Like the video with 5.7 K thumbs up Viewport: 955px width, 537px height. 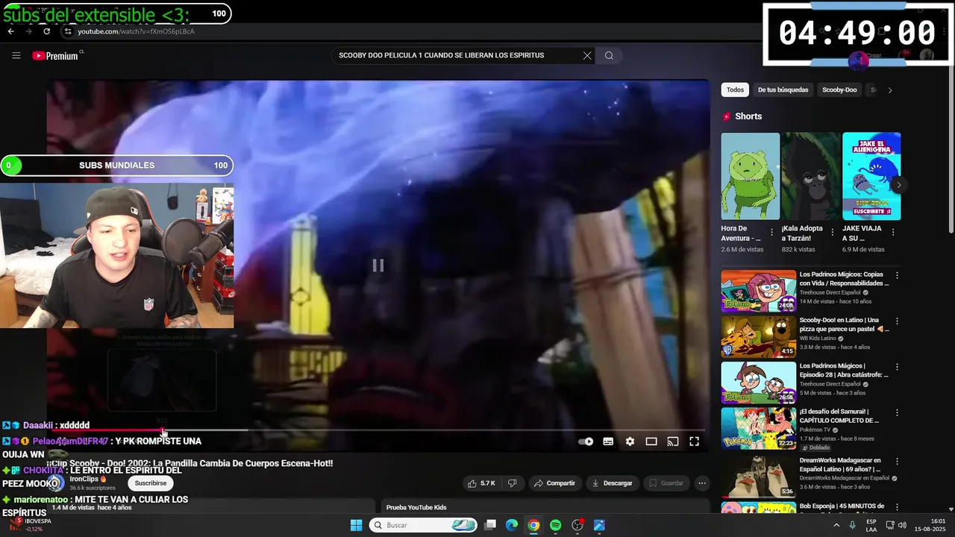coord(480,483)
